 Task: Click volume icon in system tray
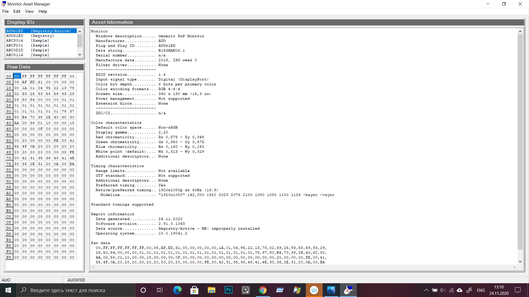pyautogui.click(x=443, y=290)
